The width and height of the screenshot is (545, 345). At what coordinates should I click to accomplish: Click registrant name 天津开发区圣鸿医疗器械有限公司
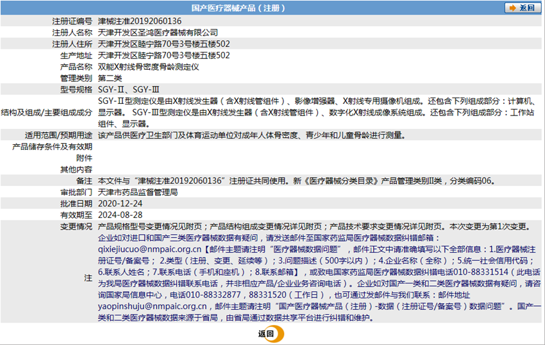(x=158, y=33)
